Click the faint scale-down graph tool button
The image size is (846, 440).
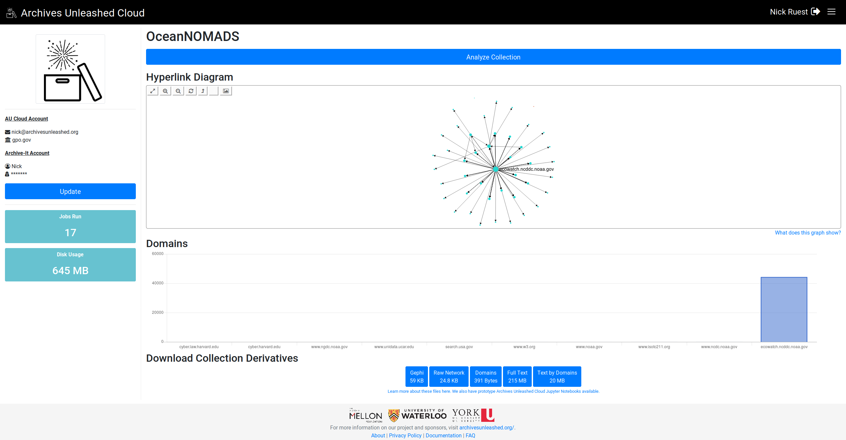point(214,91)
